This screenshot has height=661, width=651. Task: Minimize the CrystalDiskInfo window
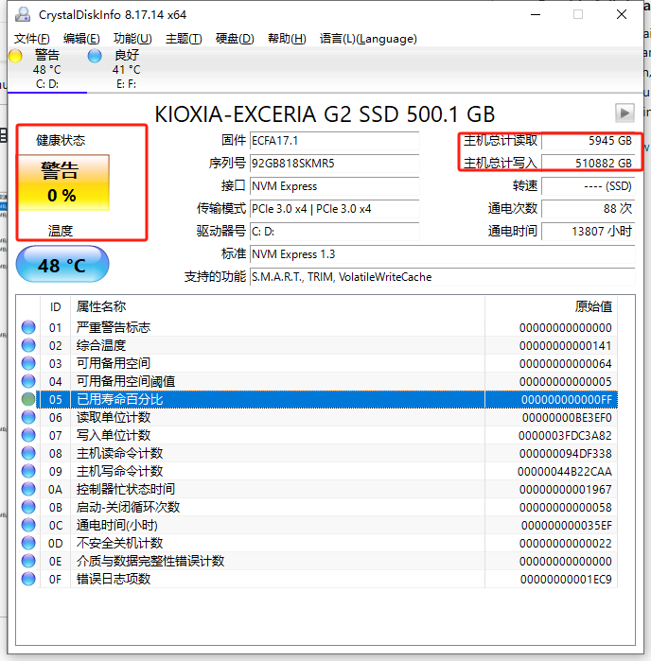coord(536,15)
